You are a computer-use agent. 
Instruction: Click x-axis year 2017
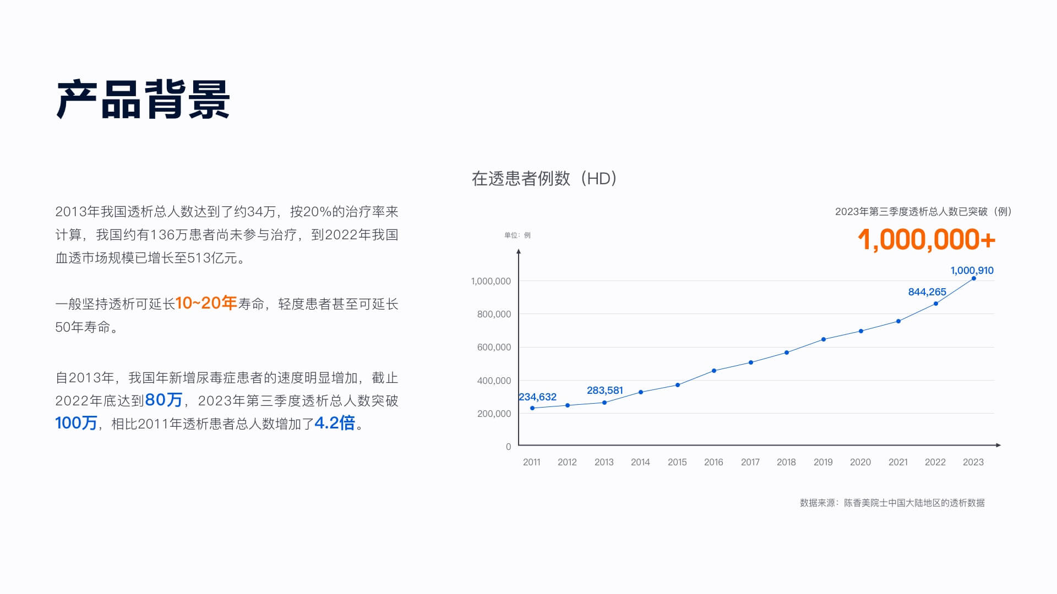pyautogui.click(x=750, y=462)
